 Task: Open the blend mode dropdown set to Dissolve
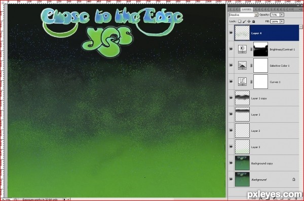(x=243, y=15)
